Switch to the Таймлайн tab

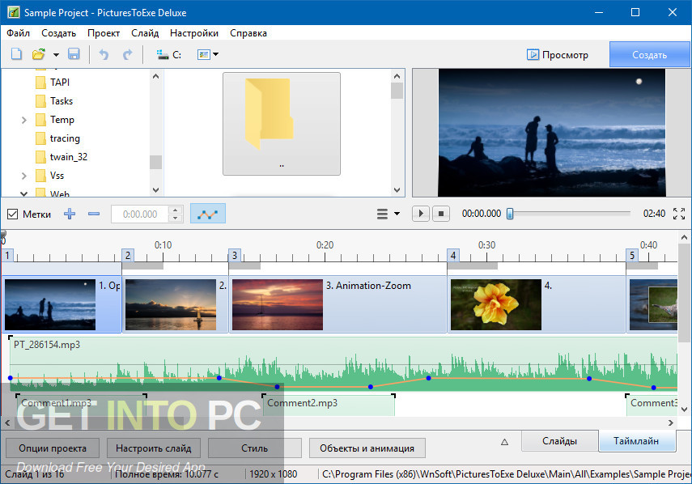pos(636,441)
